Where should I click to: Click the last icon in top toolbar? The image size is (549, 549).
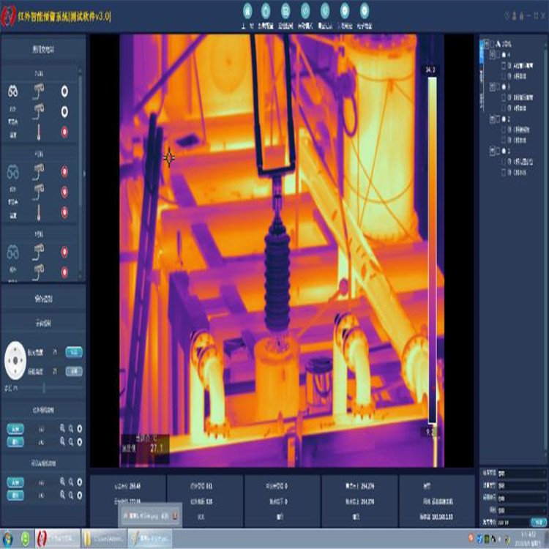point(365,10)
